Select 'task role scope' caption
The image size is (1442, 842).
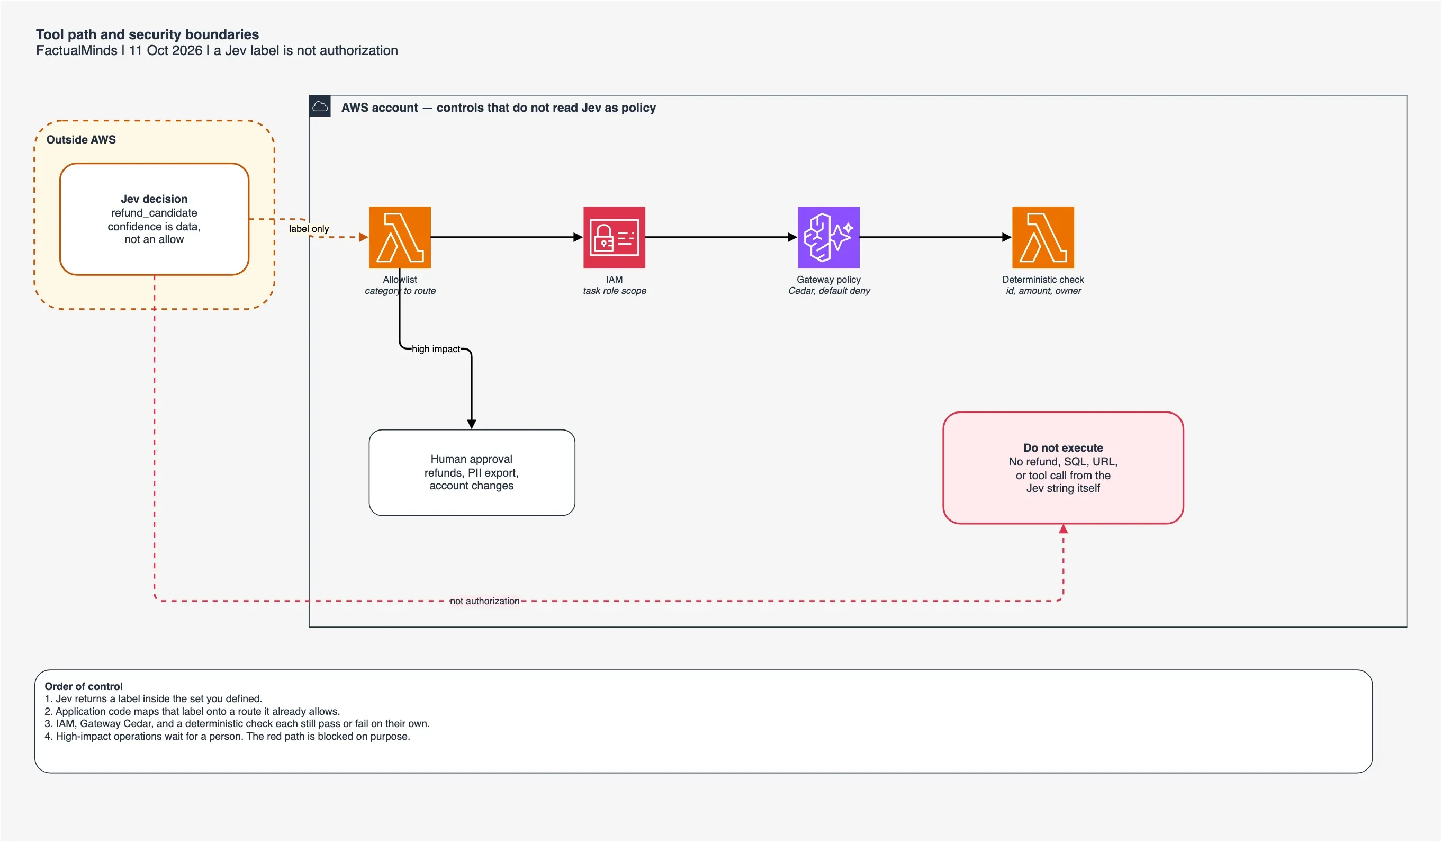click(x=614, y=290)
